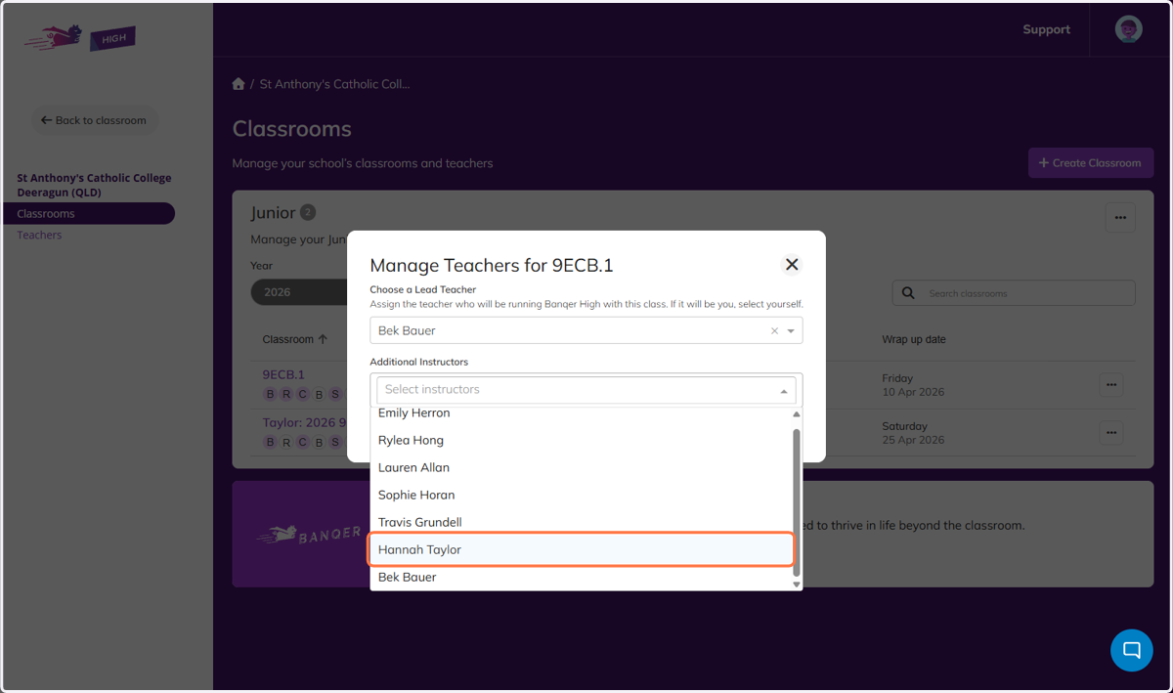Go back to classroom

point(94,120)
